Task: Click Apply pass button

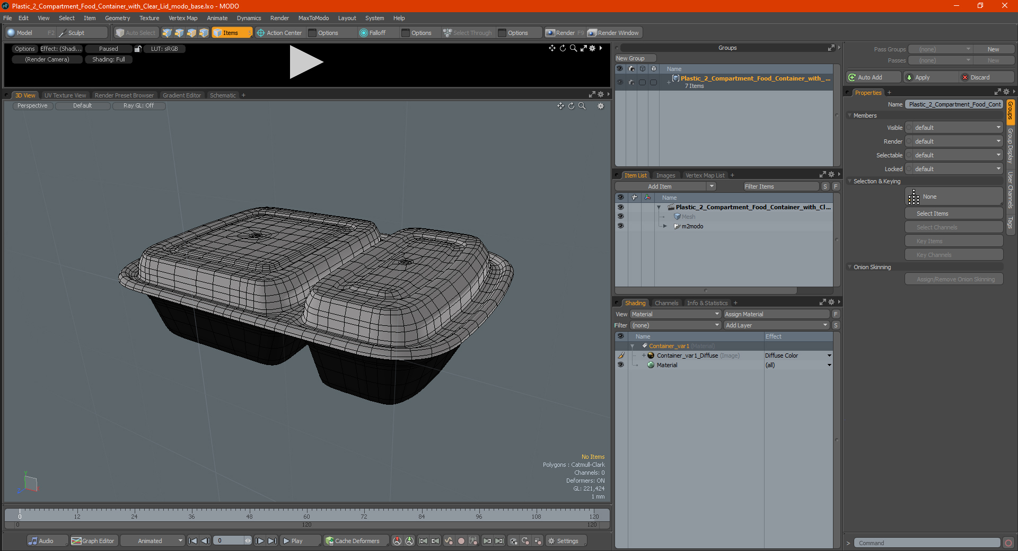Action: (x=931, y=77)
